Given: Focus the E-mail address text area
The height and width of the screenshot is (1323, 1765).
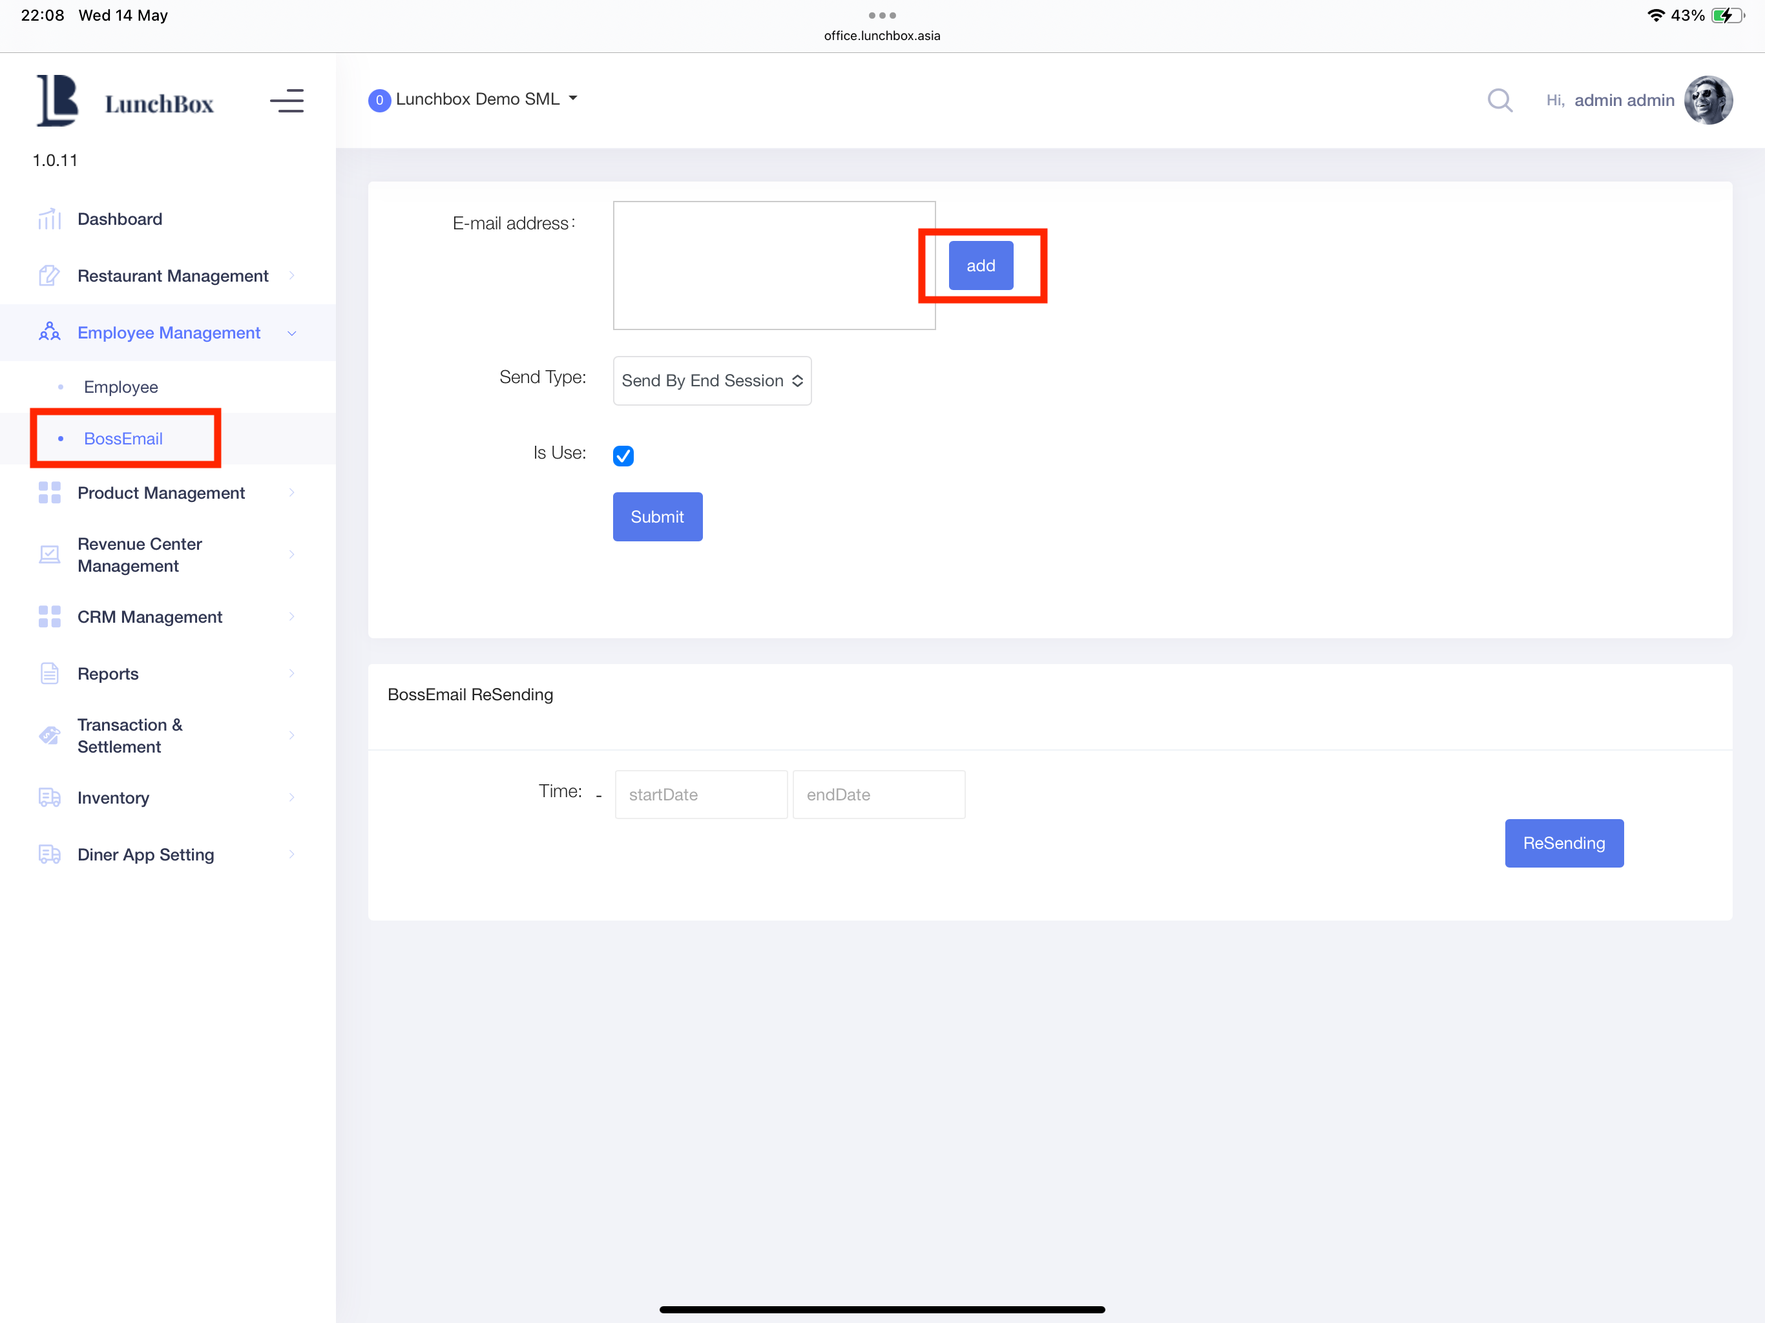Looking at the screenshot, I should pyautogui.click(x=774, y=265).
